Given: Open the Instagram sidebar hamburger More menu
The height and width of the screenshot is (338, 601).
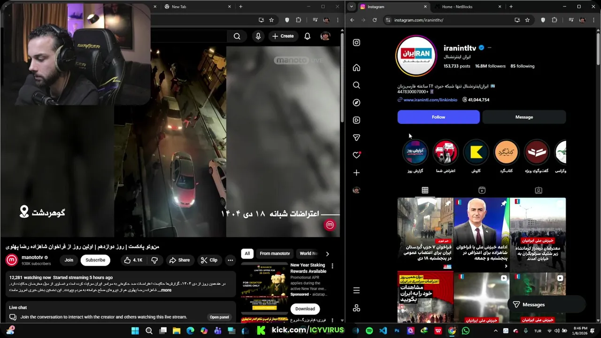Looking at the screenshot, I should coord(356,291).
